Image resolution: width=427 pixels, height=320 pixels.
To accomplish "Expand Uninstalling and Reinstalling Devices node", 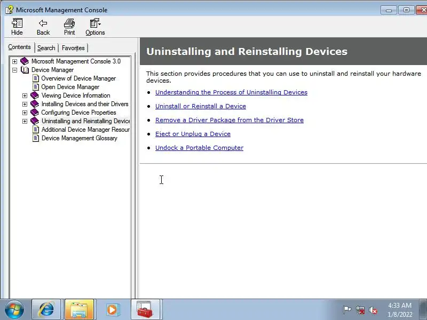I will tap(25, 122).
